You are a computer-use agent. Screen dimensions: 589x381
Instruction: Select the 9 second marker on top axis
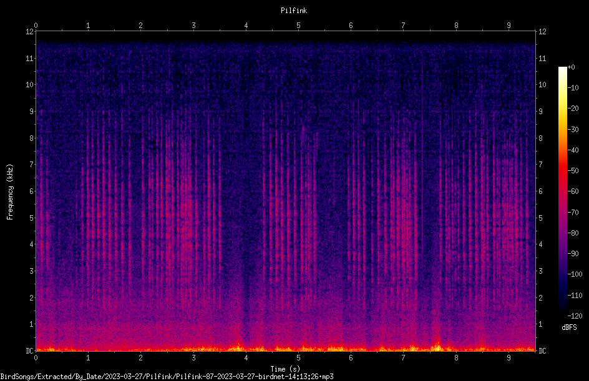click(509, 25)
